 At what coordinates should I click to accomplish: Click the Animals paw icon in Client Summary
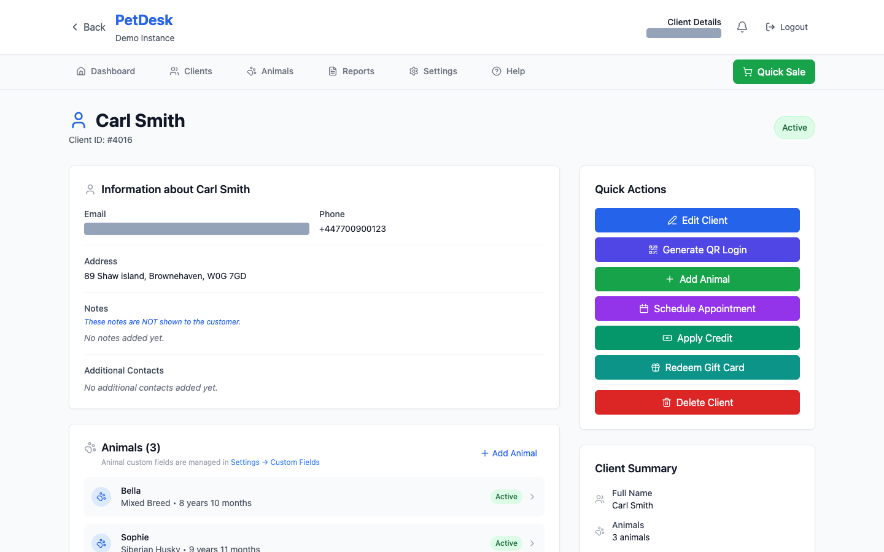600,531
